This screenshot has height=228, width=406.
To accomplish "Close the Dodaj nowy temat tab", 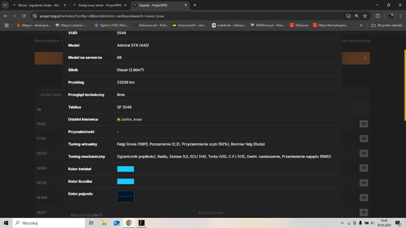I will pos(125,5).
